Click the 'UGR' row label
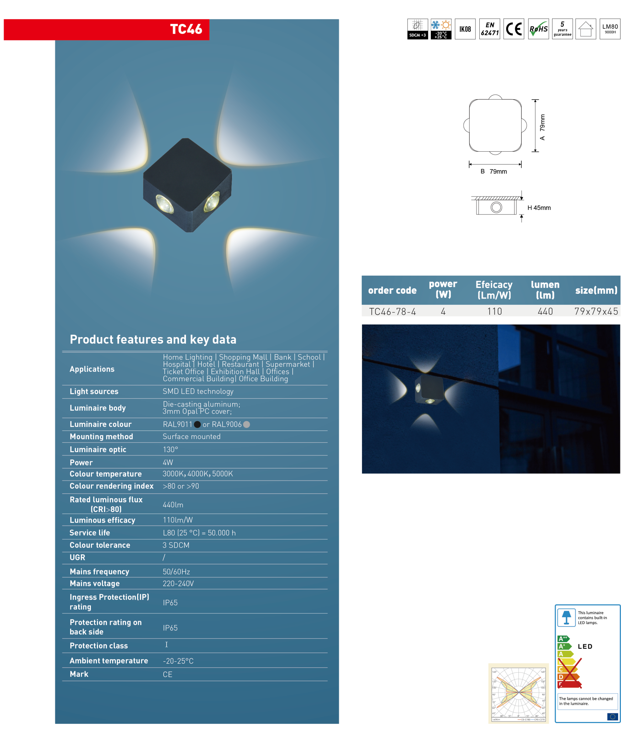Screen dimensions: 621x743 pos(78,557)
